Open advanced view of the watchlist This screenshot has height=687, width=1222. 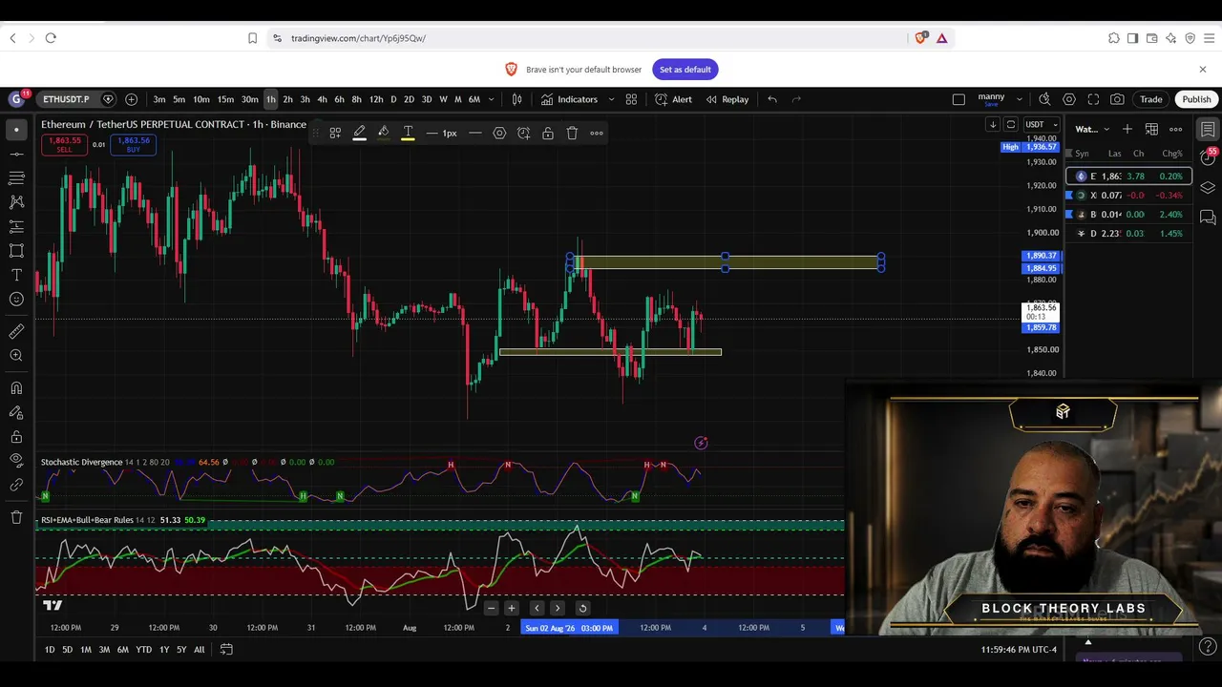coord(1151,129)
